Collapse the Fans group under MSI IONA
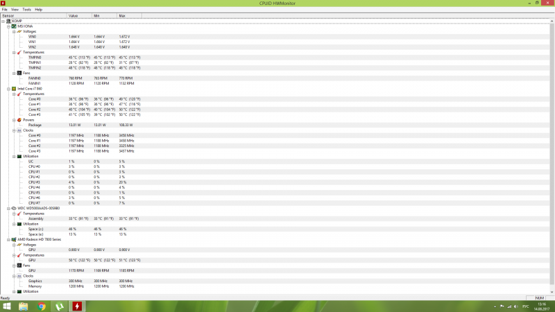 click(x=14, y=73)
